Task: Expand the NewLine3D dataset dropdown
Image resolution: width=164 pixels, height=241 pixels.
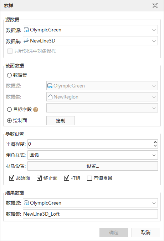Action: click(90, 41)
